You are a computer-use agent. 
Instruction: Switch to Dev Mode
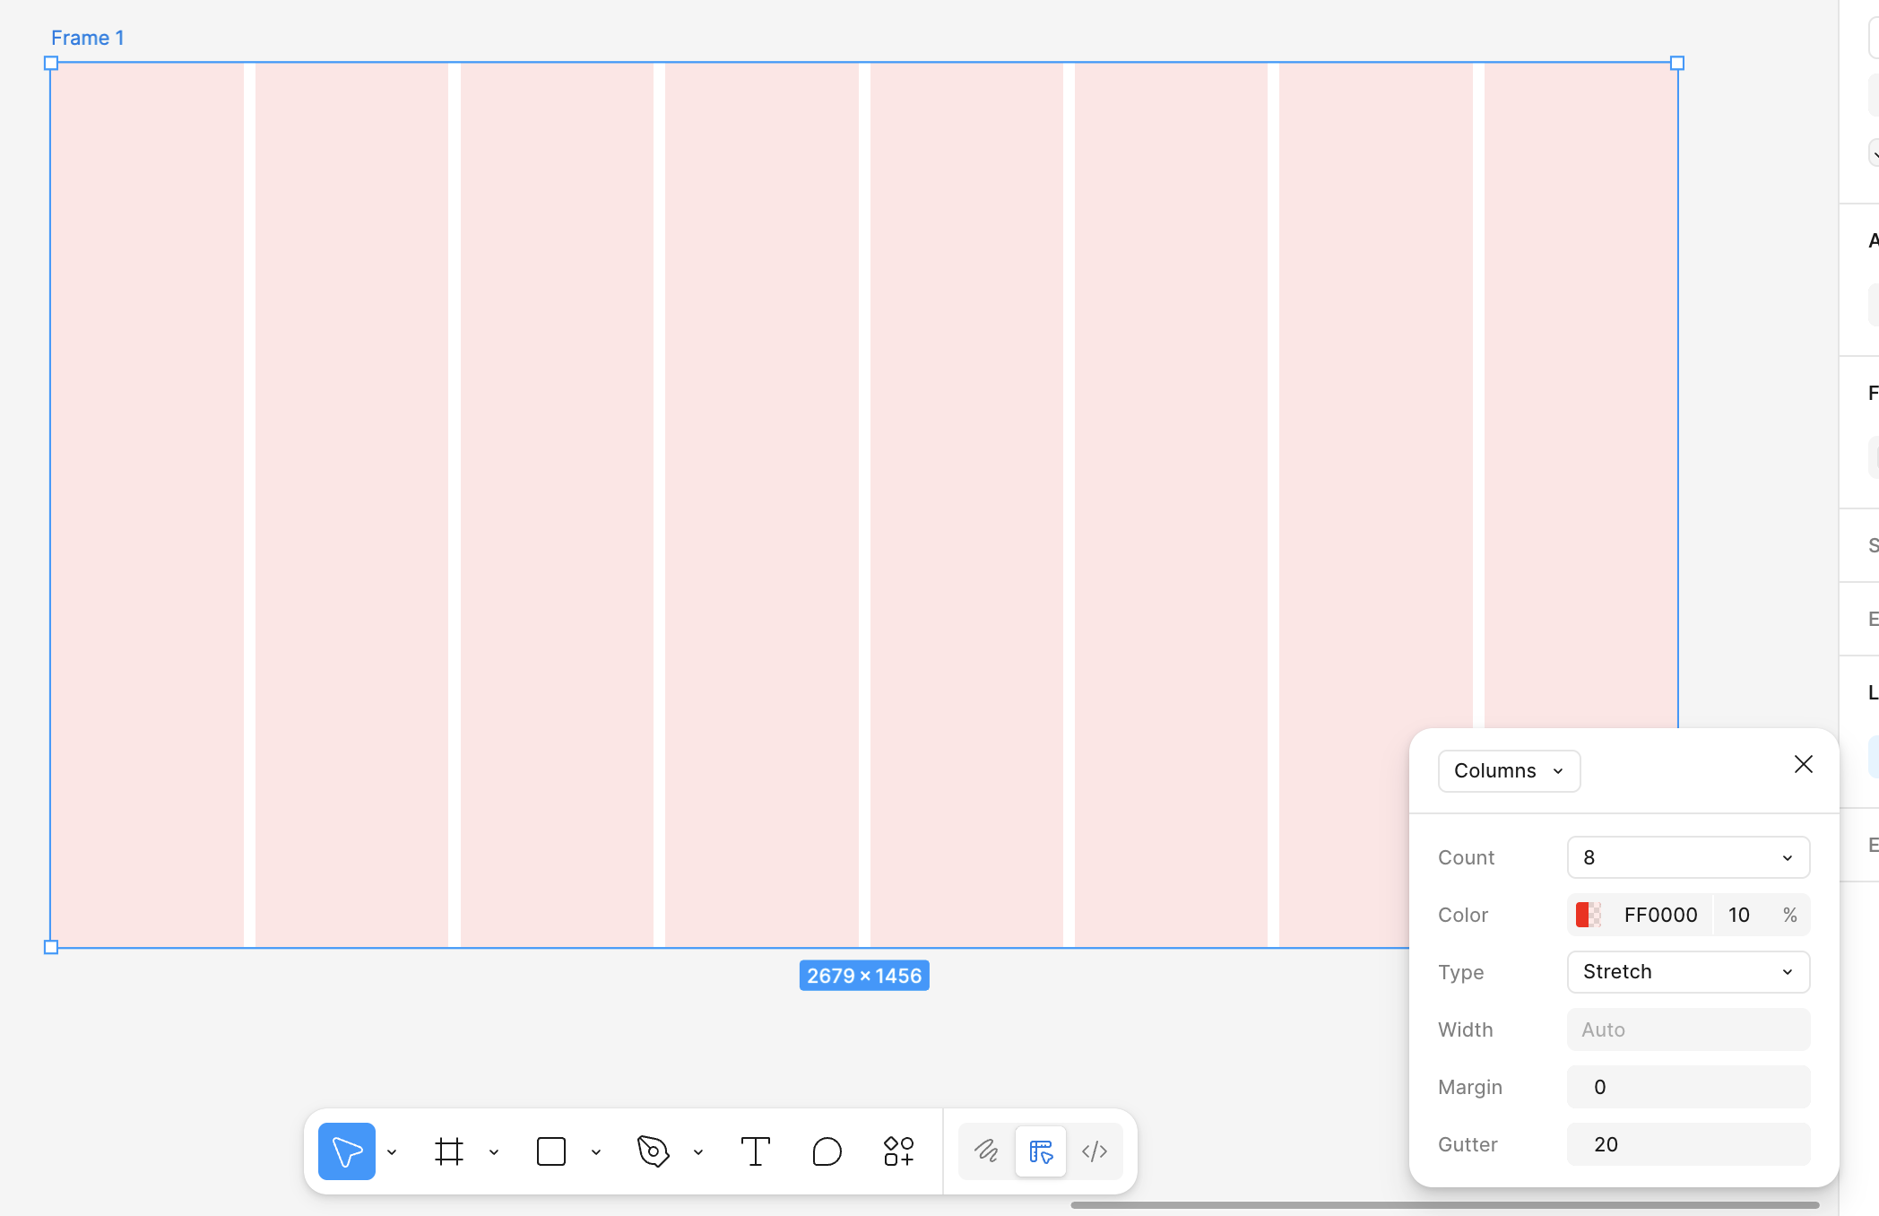1095,1151
